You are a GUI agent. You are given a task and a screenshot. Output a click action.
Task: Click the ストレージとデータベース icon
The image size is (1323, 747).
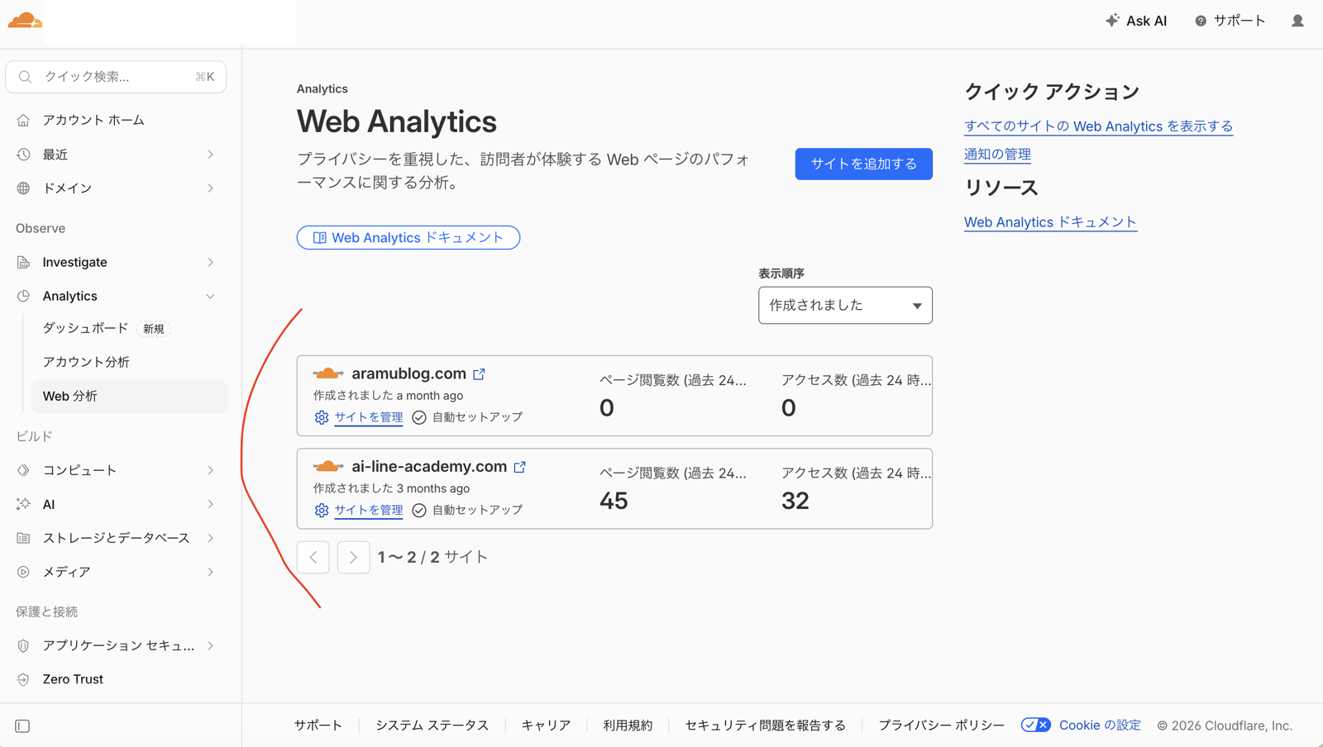coord(23,538)
